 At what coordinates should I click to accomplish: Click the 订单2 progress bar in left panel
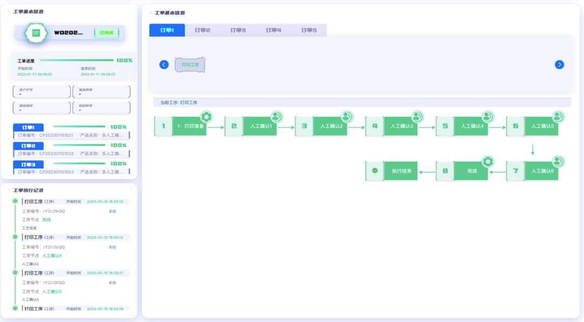pyautogui.click(x=79, y=145)
